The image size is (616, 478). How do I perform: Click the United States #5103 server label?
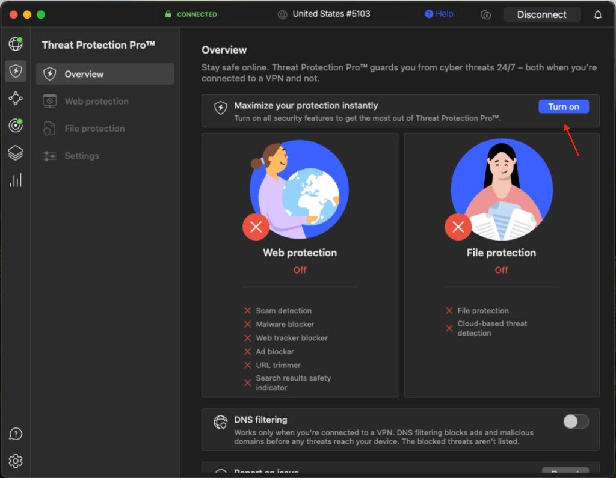[331, 14]
